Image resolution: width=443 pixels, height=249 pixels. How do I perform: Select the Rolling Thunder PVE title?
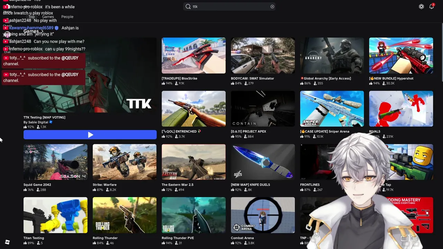tap(178, 238)
